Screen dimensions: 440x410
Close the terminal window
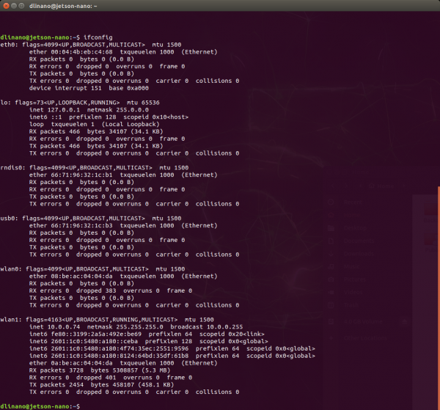[6, 6]
